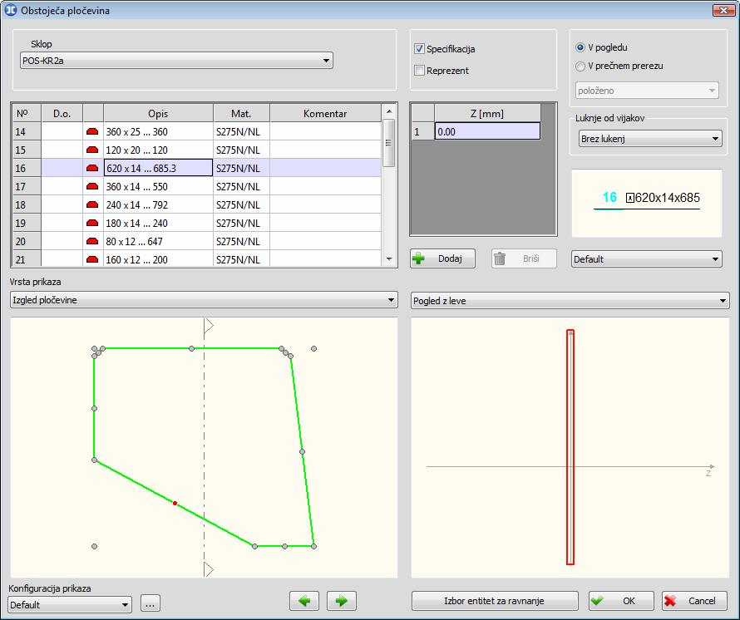This screenshot has height=620, width=740.
Task: Click the red plate icon in row 21
Action: click(92, 259)
